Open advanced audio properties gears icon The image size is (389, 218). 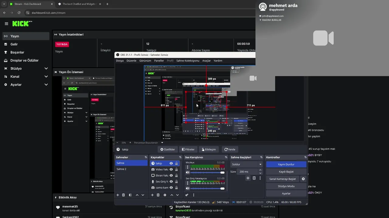(x=187, y=195)
